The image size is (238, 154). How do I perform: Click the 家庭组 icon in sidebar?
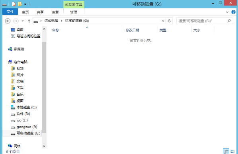(x=10, y=49)
